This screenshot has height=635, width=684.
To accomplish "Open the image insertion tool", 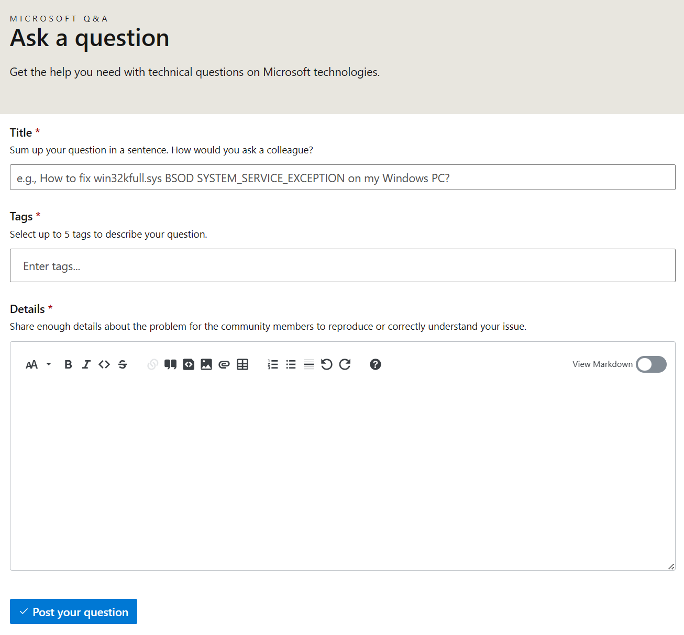I will (206, 364).
